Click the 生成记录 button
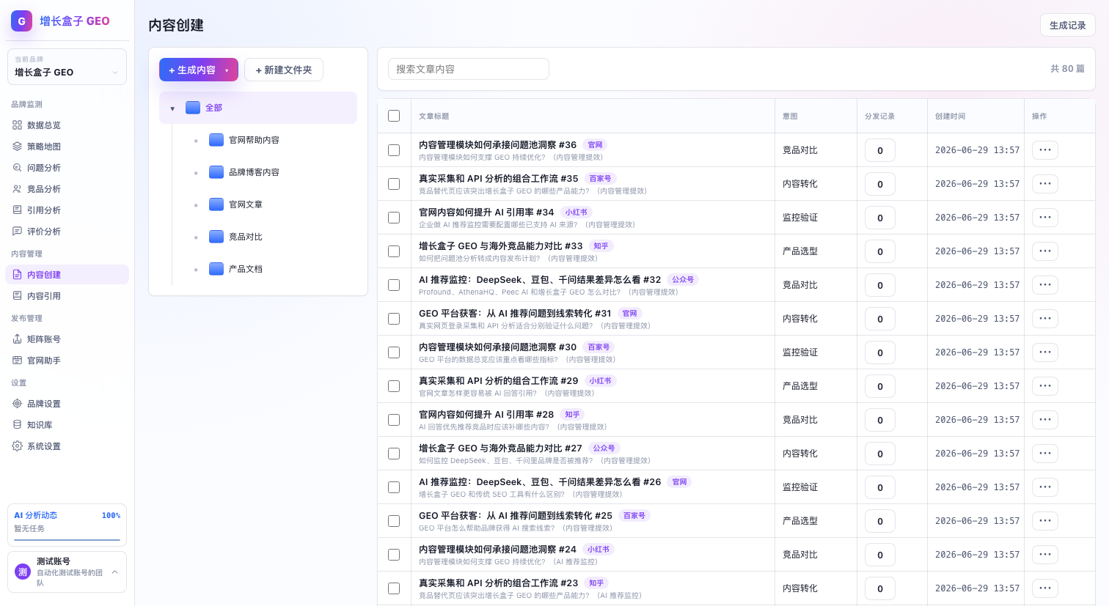The height and width of the screenshot is (606, 1109). point(1068,25)
